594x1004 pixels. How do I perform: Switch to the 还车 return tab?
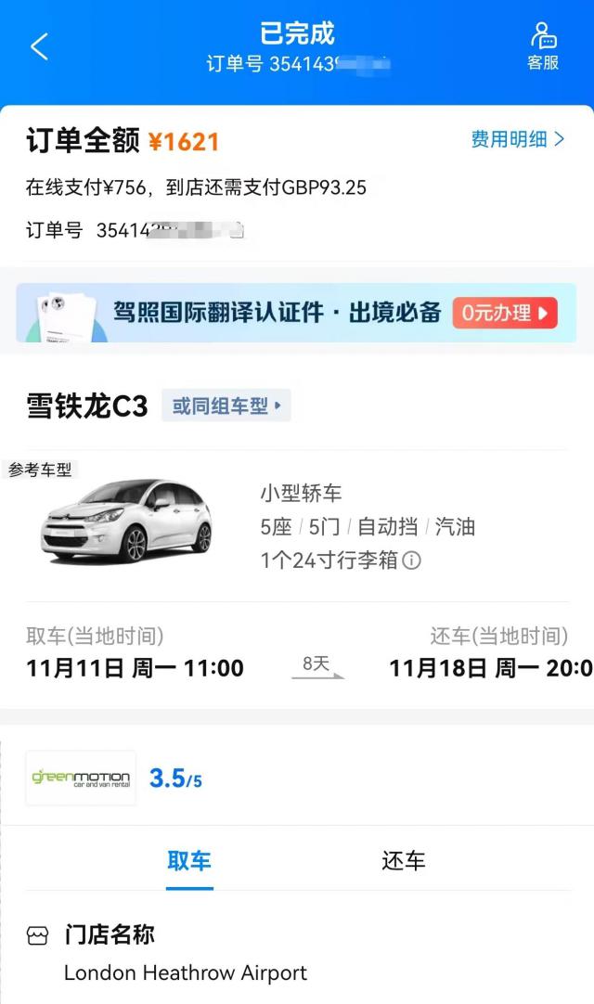tap(404, 860)
